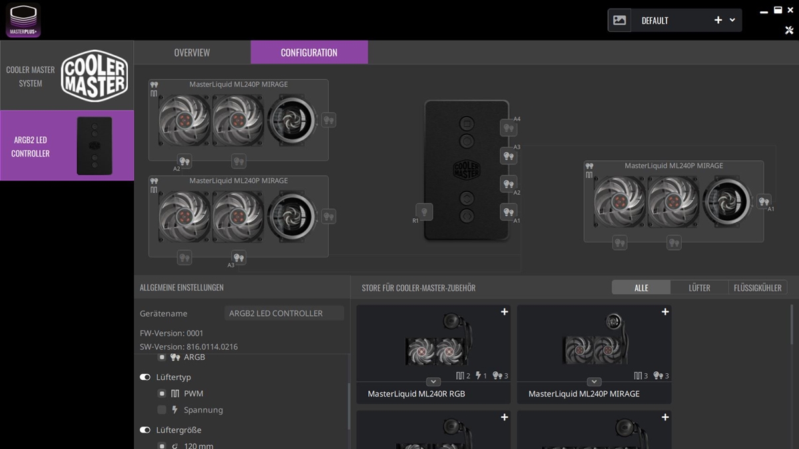This screenshot has width=799, height=449.
Task: Select controller port A3 light icon
Action: (x=509, y=156)
